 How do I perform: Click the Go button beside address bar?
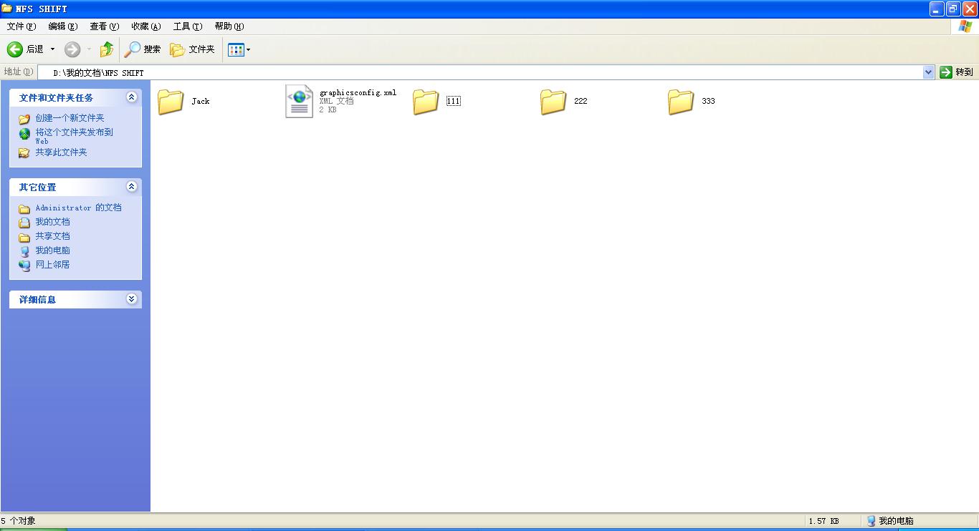tap(957, 72)
